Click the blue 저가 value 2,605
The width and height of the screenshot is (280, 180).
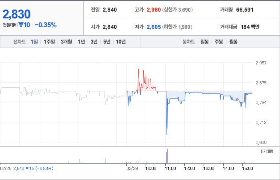pos(154,27)
